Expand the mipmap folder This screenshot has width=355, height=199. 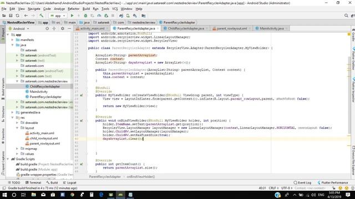(x=17, y=149)
